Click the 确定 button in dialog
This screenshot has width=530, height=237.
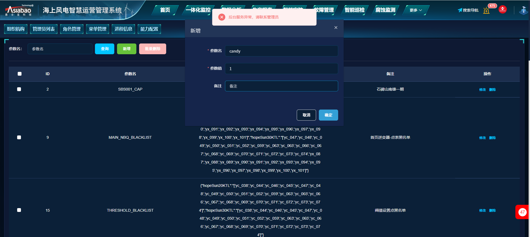328,115
